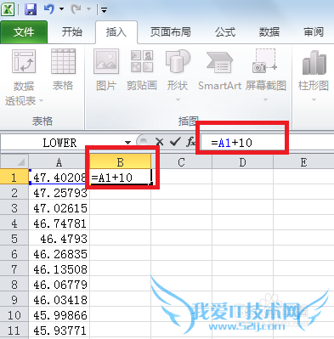
Task: Select row 9 header
Action: coord(14,300)
